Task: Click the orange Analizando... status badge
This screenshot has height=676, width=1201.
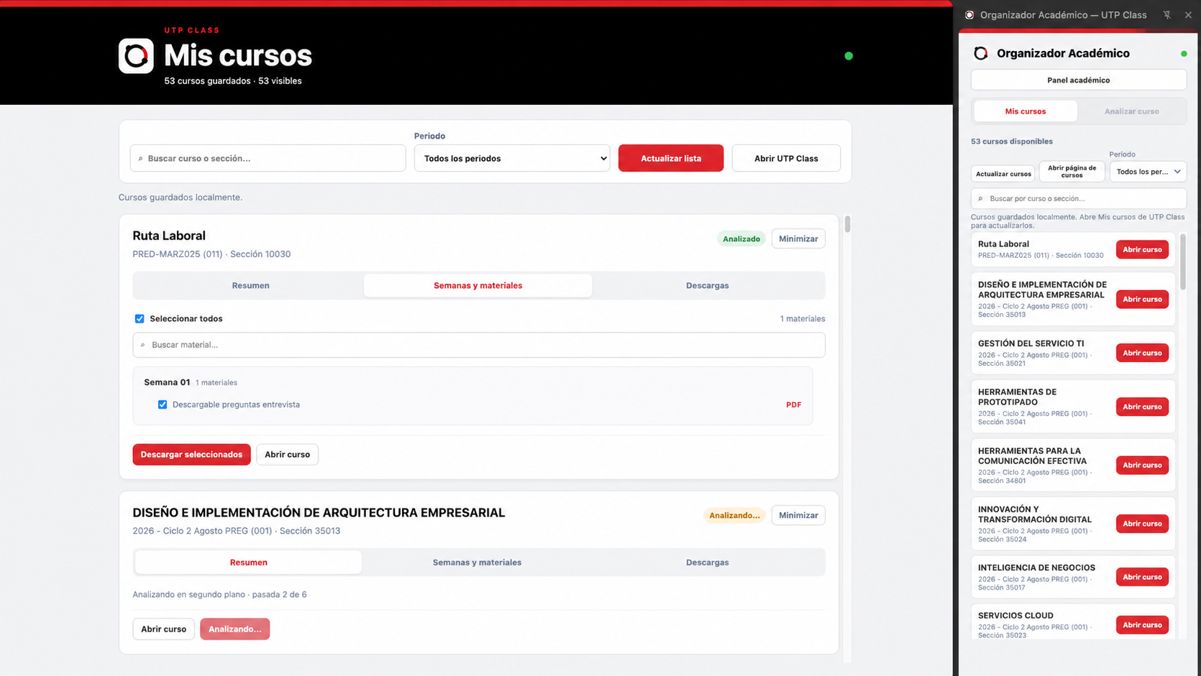Action: 734,515
